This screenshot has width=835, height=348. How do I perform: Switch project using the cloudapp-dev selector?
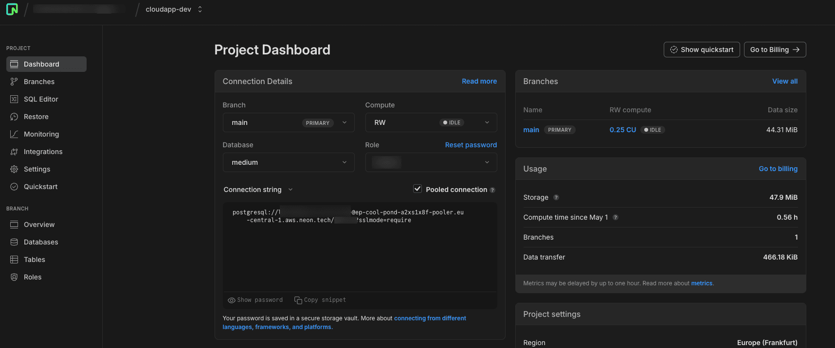click(174, 9)
